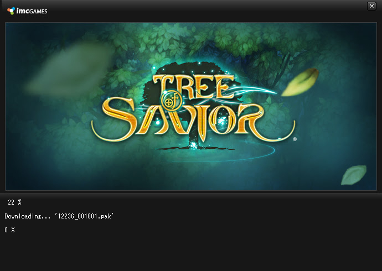This screenshot has width=382, height=271.
Task: Click the glowing base of the tree
Action: 195,146
